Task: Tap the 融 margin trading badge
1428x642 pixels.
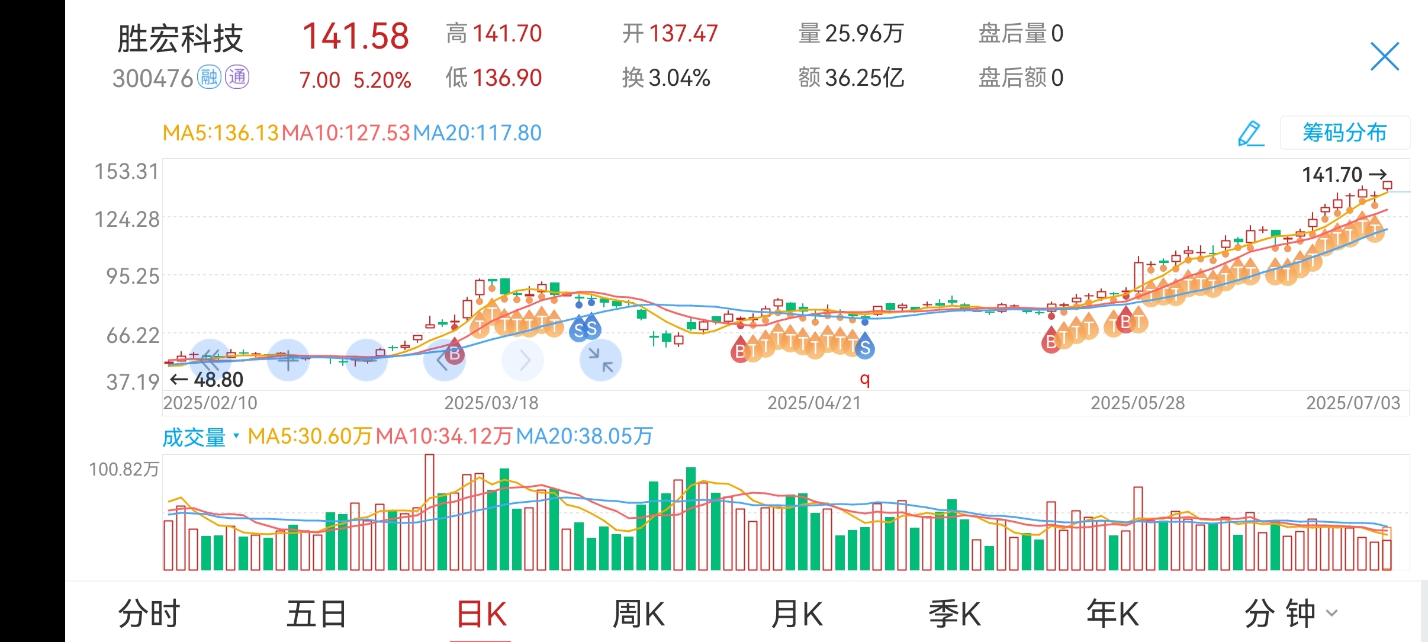Action: point(209,77)
